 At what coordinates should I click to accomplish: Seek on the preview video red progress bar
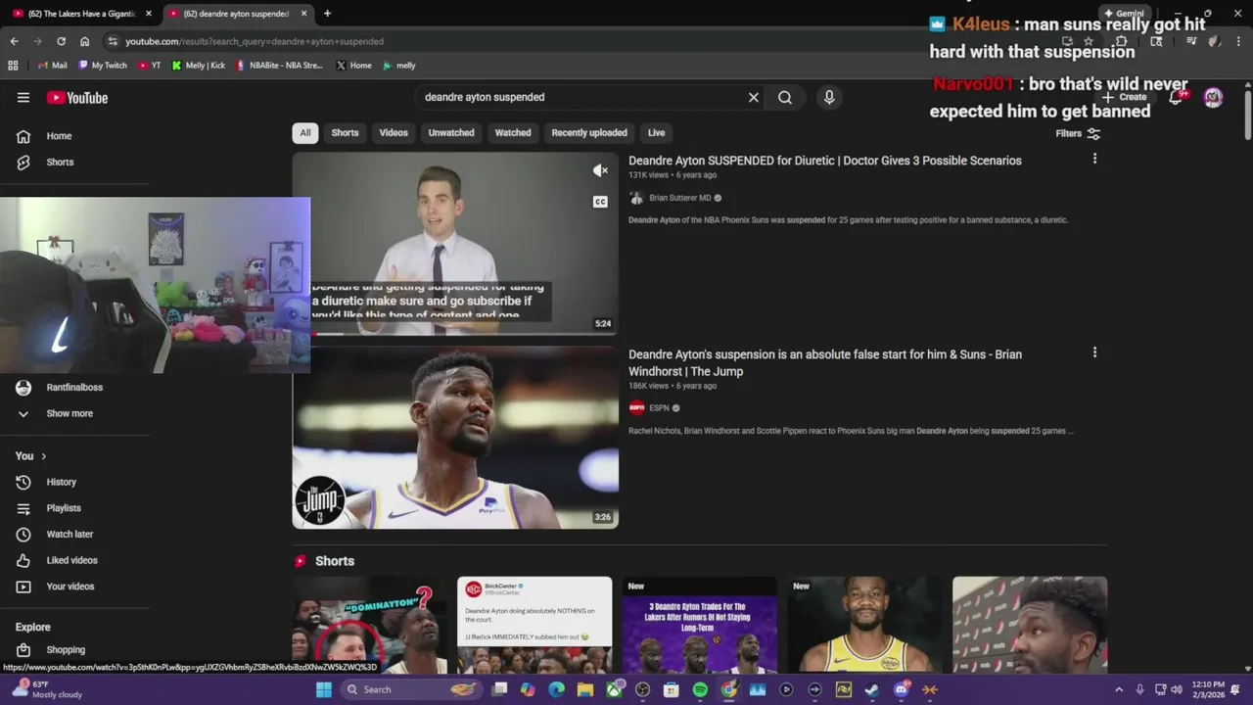coord(455,334)
